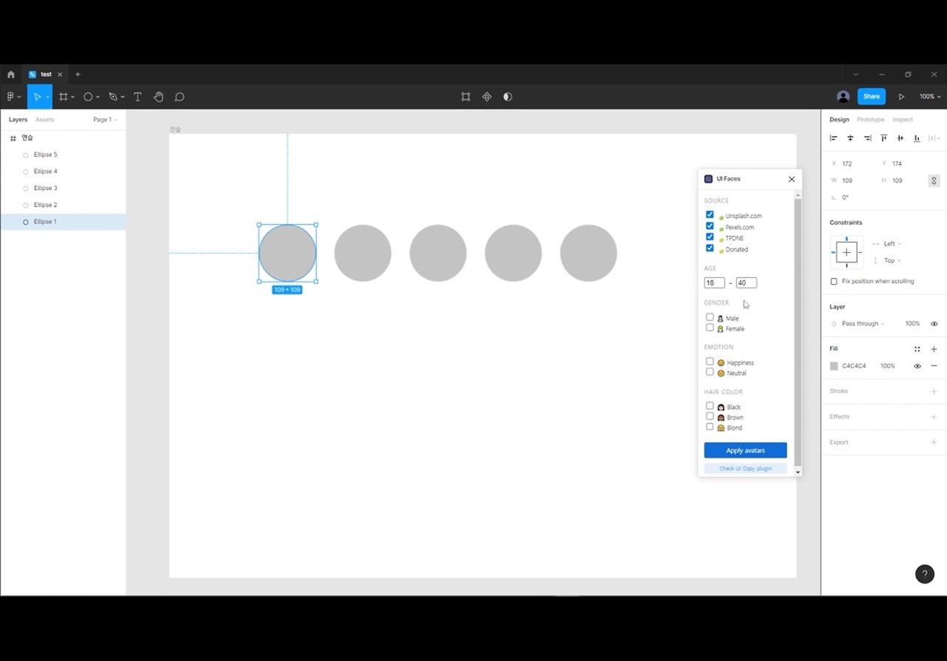Open the 100% zoom dropdown
Screen dimensions: 947x661
click(x=930, y=97)
